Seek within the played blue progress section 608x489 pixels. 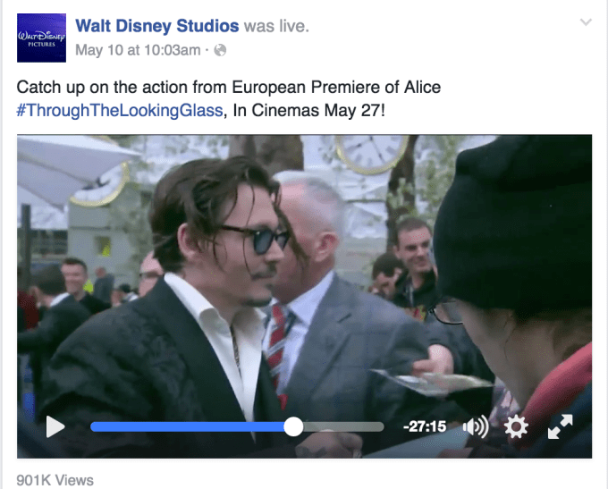[x=187, y=426]
